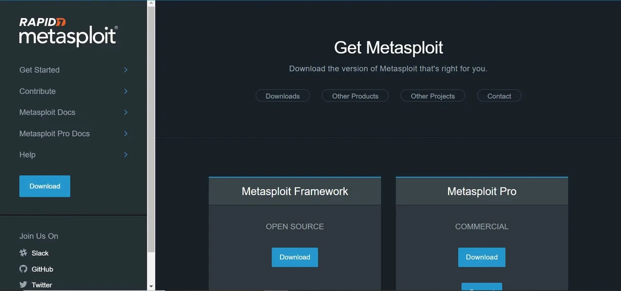
Task: Open Metasploit Pro Docs menu item
Action: pyautogui.click(x=54, y=134)
